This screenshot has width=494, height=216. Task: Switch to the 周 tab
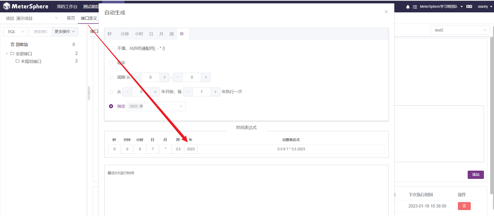pyautogui.click(x=171, y=34)
